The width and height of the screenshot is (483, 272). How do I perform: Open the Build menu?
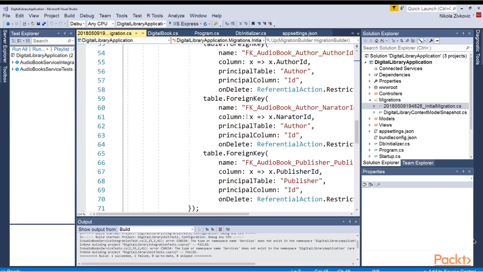[69, 16]
